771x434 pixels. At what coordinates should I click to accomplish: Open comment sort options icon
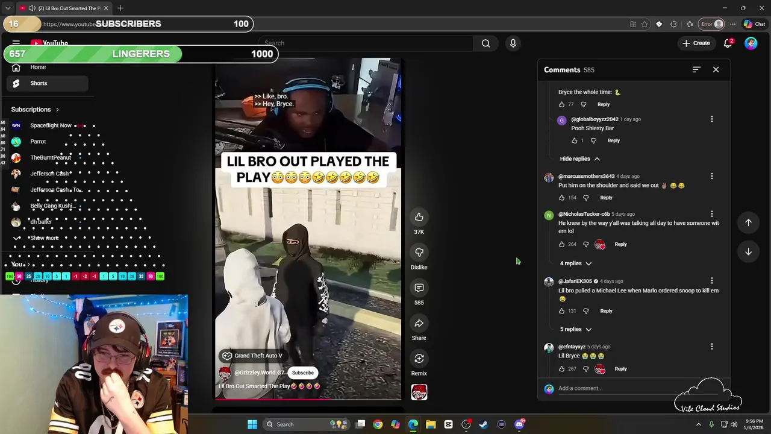tap(696, 70)
